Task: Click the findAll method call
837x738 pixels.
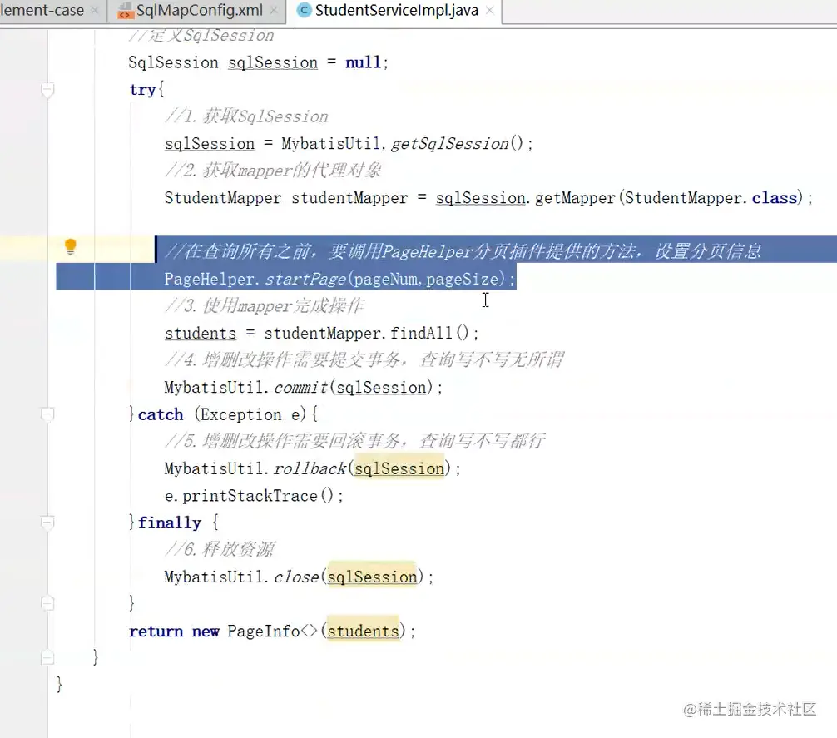Action: pos(421,333)
